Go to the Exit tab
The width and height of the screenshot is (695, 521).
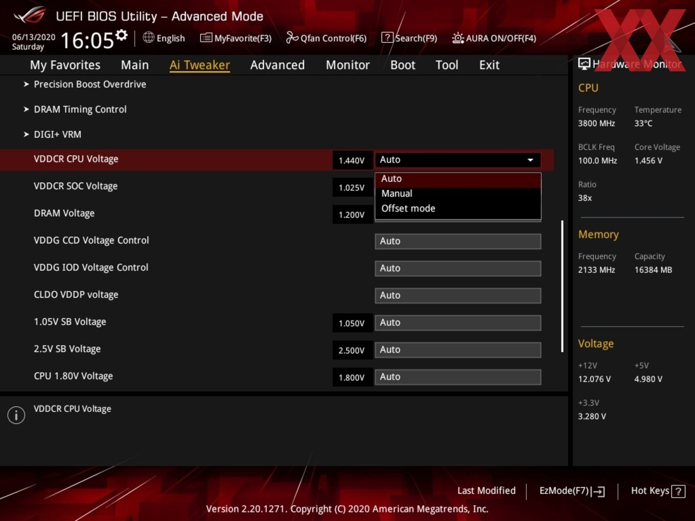tap(489, 65)
